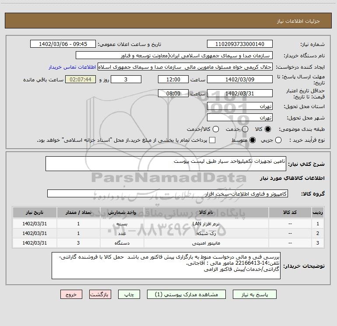Viewport: 337px width, 326px height.
Task: Click date 1402/03/31 in رک شبکه row
Action: 35,233
